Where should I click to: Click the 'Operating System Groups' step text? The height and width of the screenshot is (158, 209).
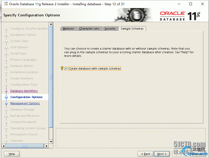click(x=28, y=128)
